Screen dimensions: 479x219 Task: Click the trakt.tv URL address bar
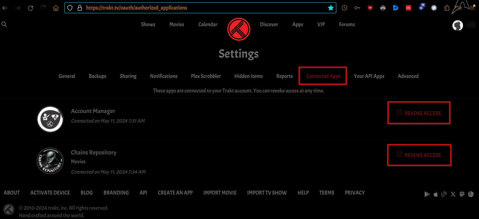point(200,8)
